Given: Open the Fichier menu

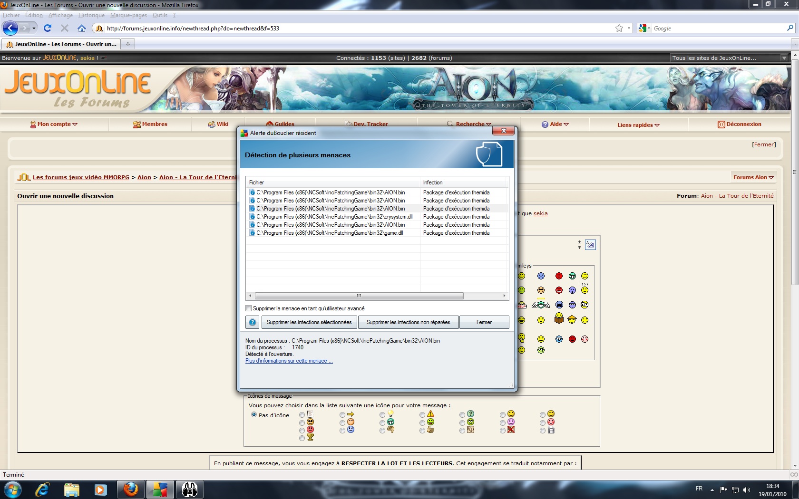Looking at the screenshot, I should pyautogui.click(x=11, y=15).
